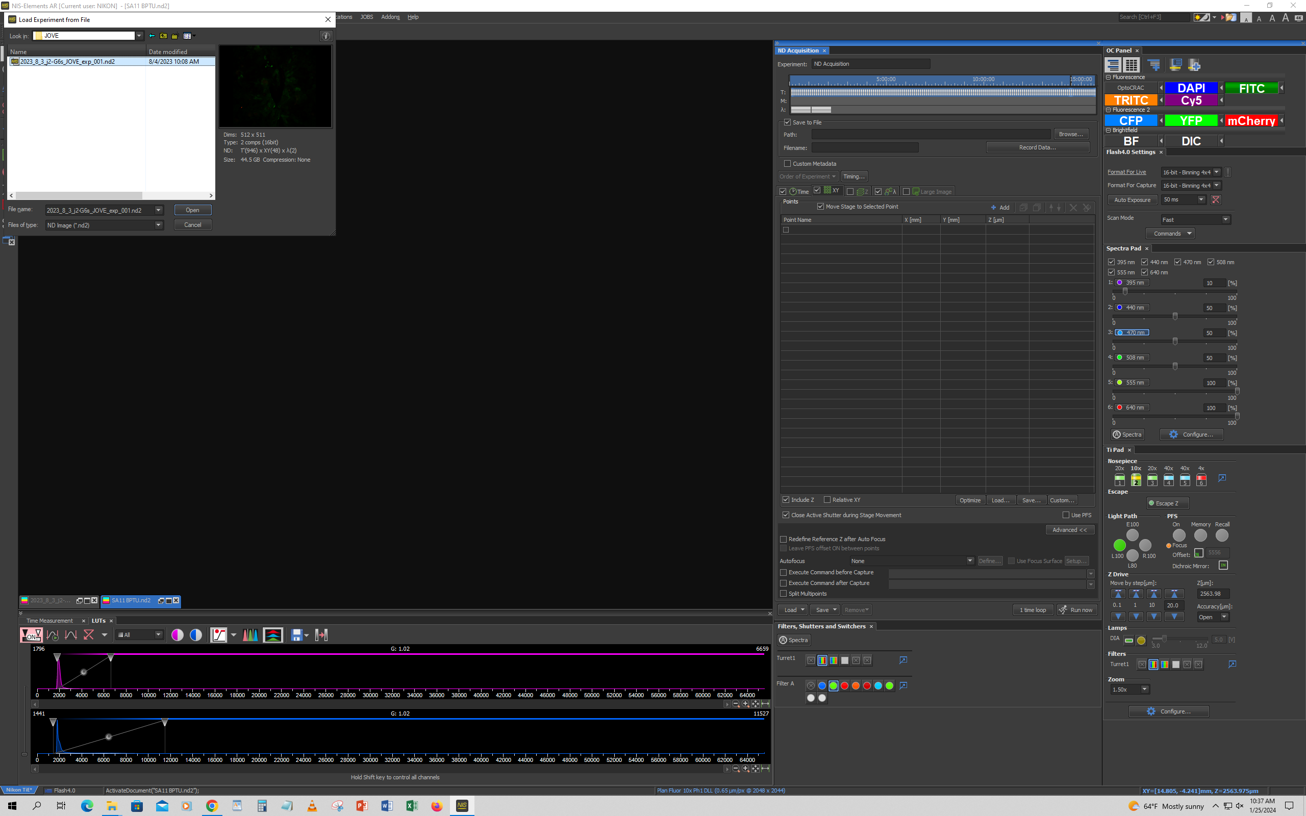Switch to the Time Measurement tab

tap(49, 621)
